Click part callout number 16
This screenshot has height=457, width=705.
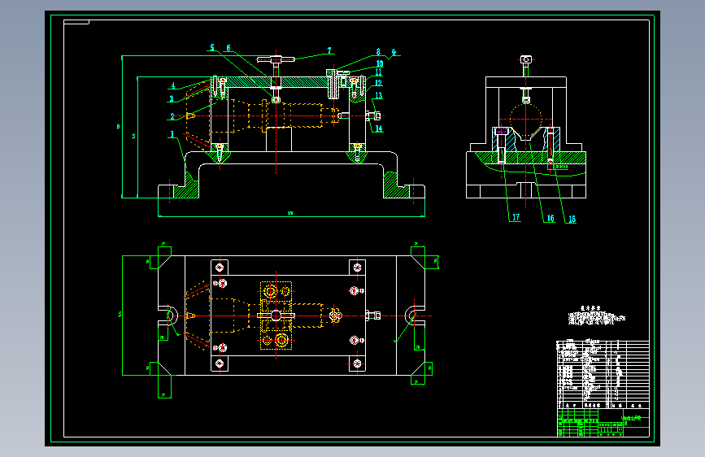tap(551, 218)
